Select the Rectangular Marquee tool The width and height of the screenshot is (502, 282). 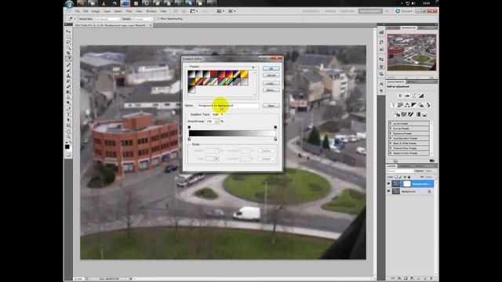pyautogui.click(x=68, y=37)
